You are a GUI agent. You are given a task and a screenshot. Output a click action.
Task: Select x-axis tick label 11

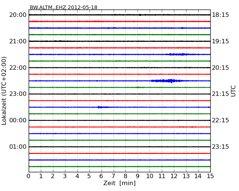point(162,176)
